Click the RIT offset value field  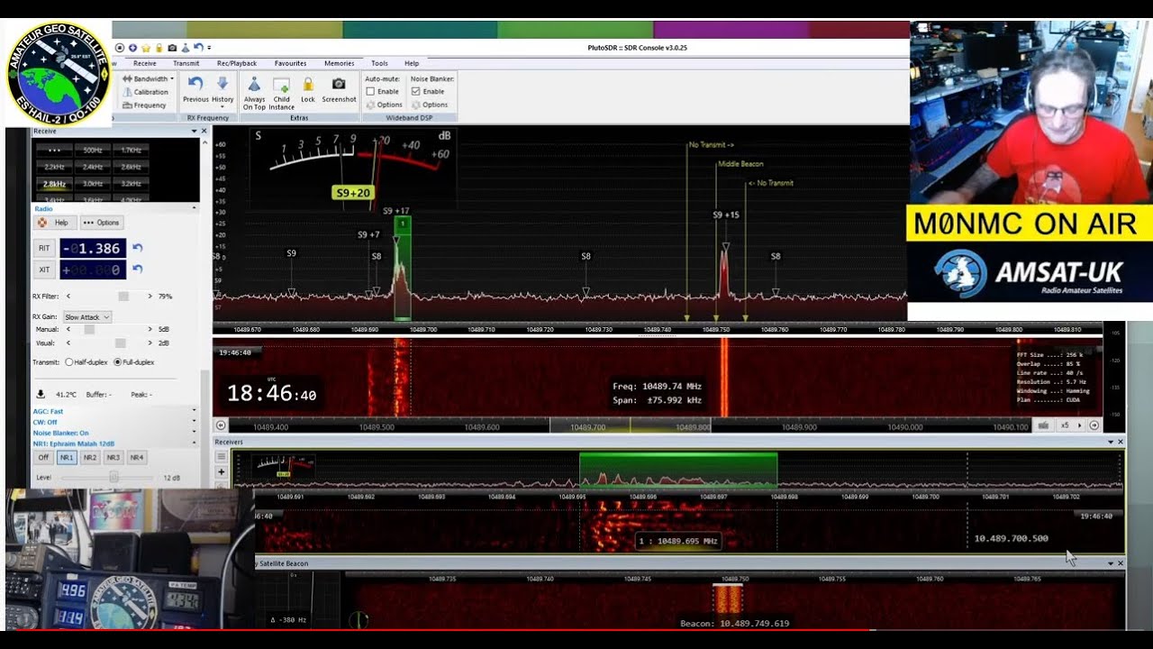(x=93, y=248)
